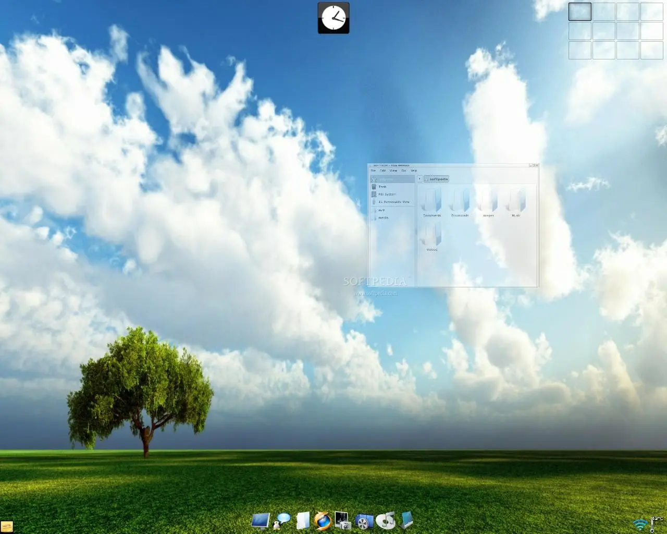The width and height of the screenshot is (667, 534).
Task: Check the temperature thermometer gadget
Action: pos(656,524)
